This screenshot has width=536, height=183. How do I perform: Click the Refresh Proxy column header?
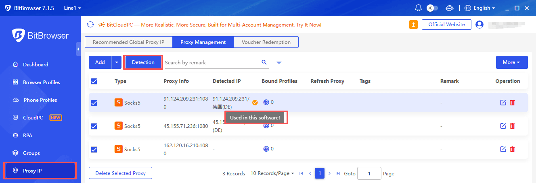[x=327, y=81]
